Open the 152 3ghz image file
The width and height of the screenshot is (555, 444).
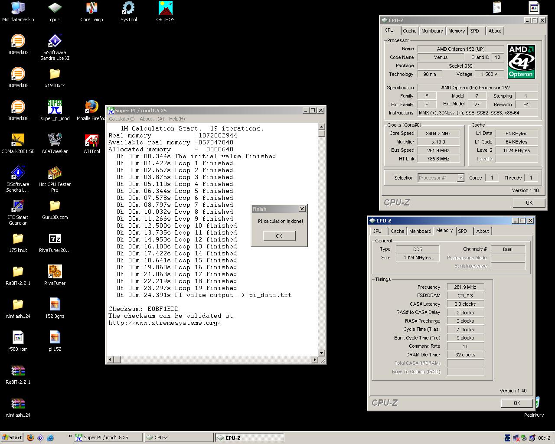click(x=55, y=308)
